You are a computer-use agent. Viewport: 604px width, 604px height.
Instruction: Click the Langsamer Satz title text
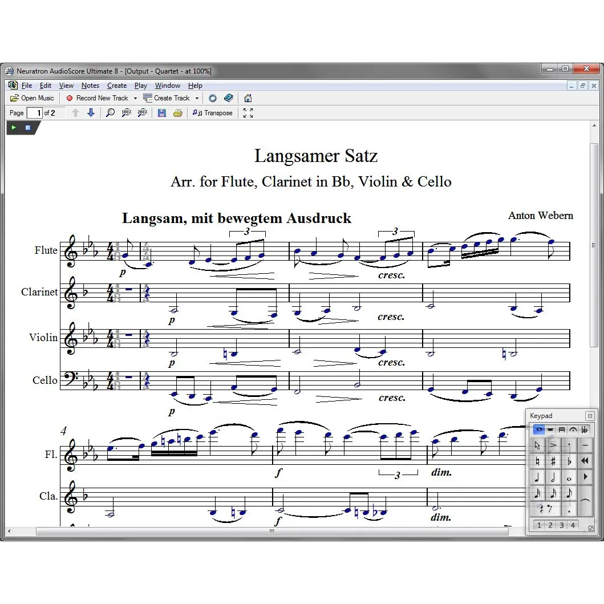[315, 156]
